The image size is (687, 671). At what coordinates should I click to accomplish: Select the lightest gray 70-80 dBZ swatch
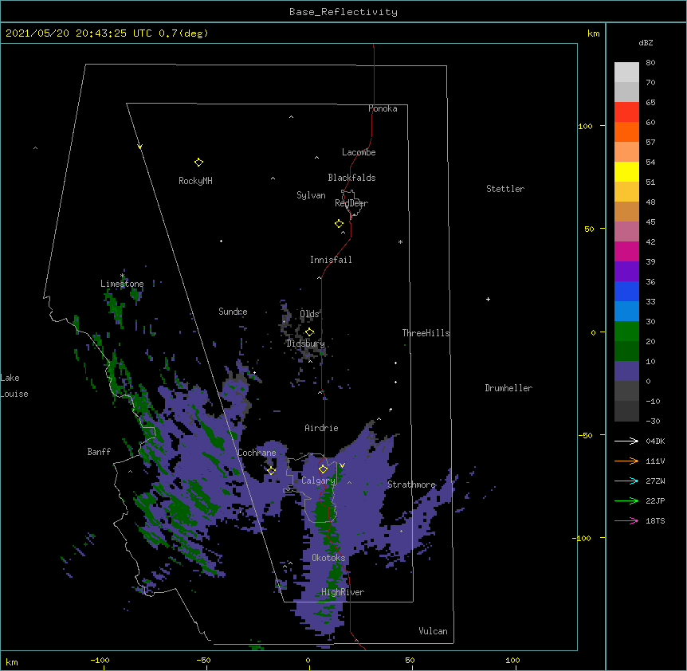coord(626,73)
